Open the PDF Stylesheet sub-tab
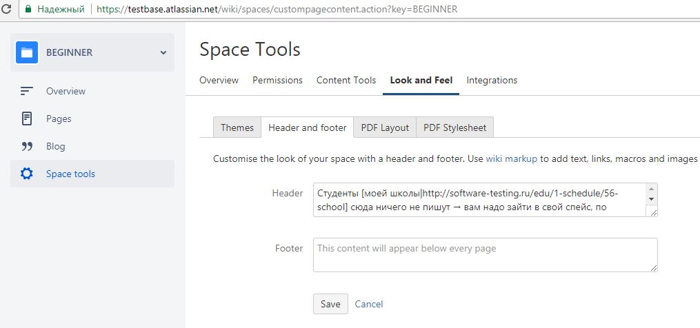 pyautogui.click(x=455, y=127)
